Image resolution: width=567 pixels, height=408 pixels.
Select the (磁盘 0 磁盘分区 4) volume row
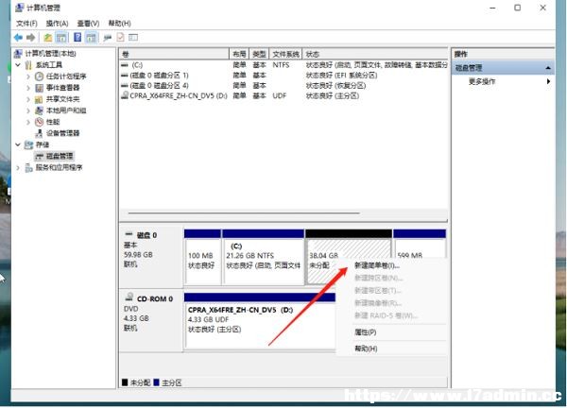point(283,86)
